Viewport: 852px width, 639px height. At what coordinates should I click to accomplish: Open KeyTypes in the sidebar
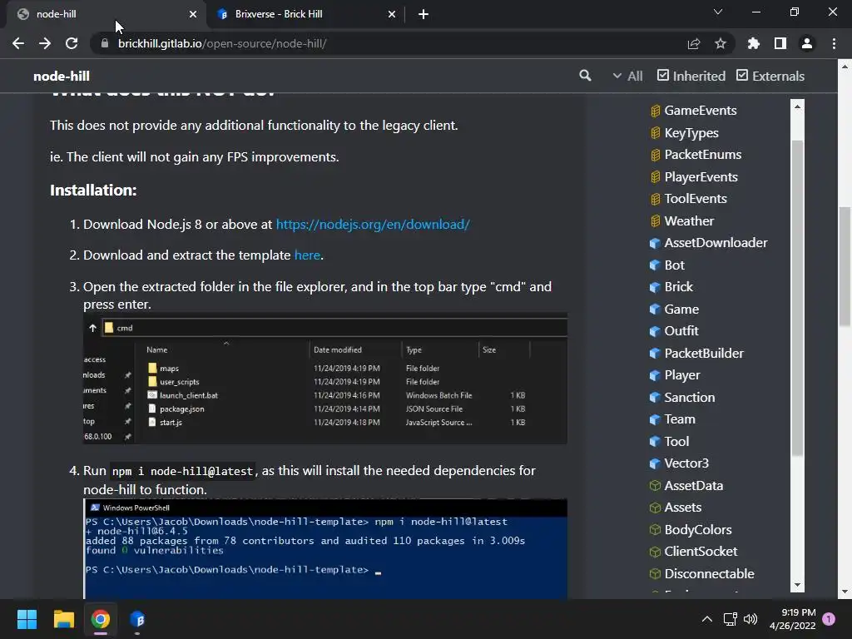(x=684, y=132)
